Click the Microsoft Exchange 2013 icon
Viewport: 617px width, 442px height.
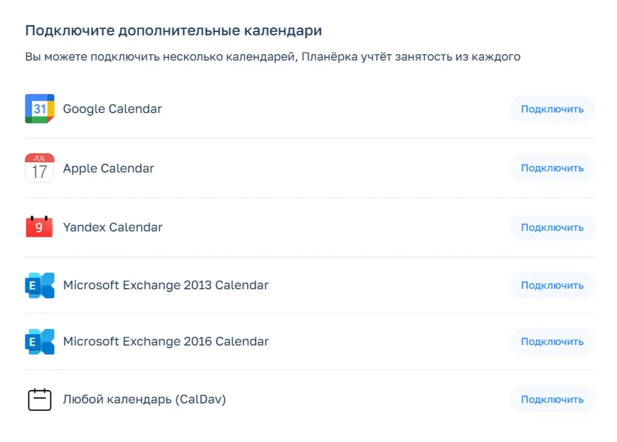point(40,285)
